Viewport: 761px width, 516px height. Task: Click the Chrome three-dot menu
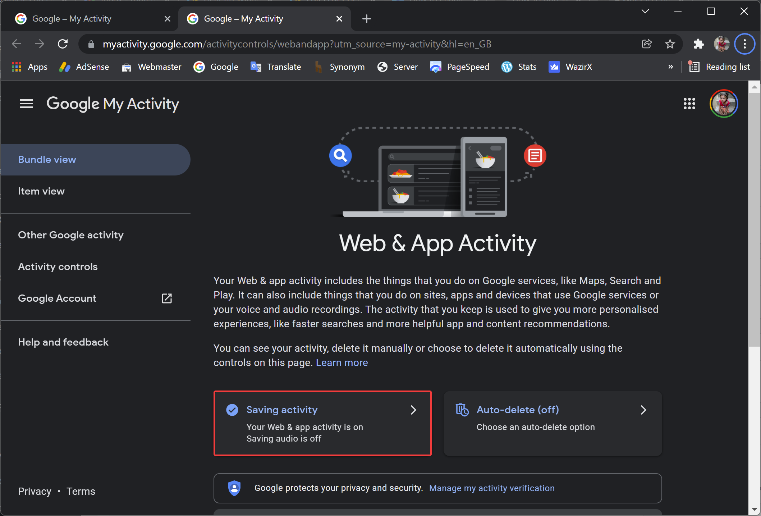(x=744, y=44)
